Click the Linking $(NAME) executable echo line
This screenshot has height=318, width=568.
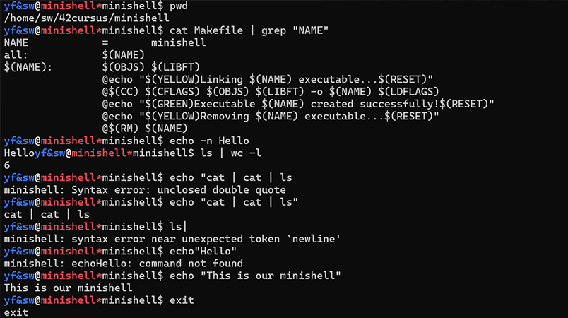267,79
